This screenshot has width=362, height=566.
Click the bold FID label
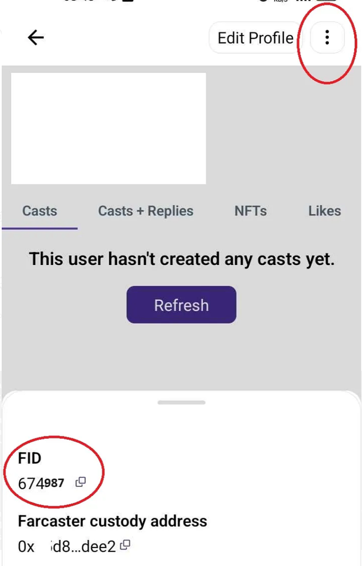(29, 458)
